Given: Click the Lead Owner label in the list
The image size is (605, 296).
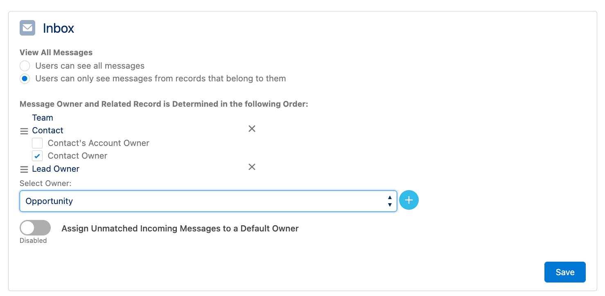Looking at the screenshot, I should coord(56,169).
